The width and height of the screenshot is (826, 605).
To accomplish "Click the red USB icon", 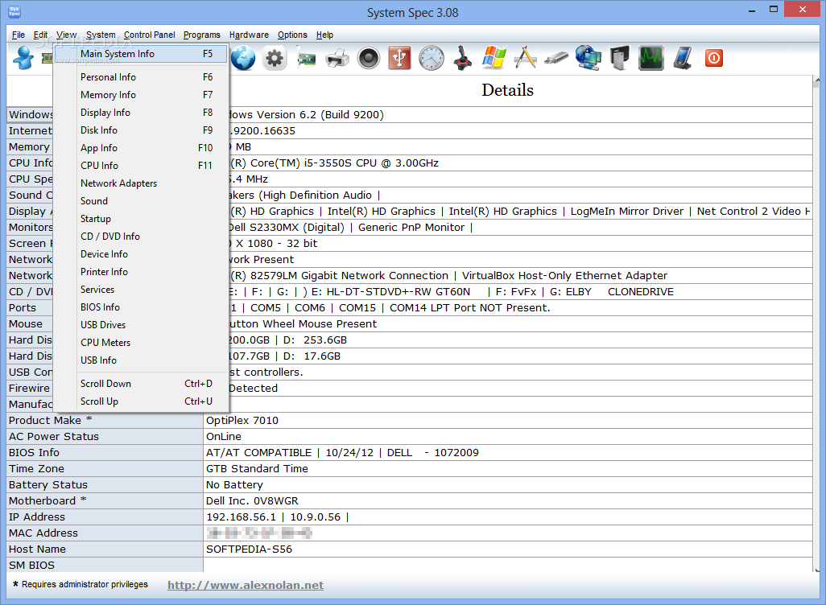I will click(400, 58).
